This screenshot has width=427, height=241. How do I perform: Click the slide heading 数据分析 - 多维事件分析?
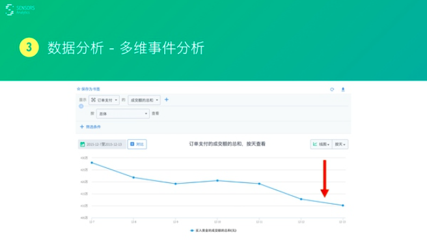[126, 48]
